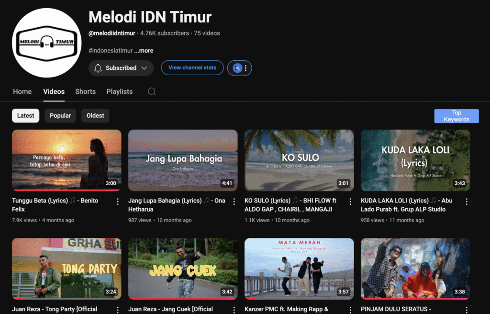The image size is (490, 314).
Task: Click the vidIQ round logo icon
Action: 237,68
